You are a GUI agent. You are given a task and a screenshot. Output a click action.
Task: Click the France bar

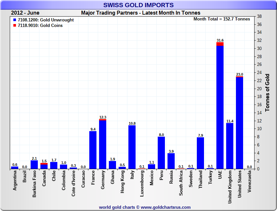[93, 150]
